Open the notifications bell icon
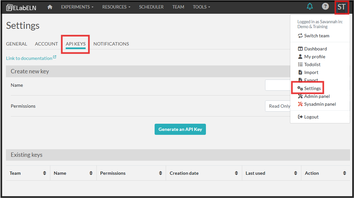354x198 pixels. point(310,7)
